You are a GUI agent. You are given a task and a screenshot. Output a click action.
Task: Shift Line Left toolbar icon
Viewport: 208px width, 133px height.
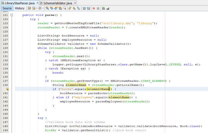pyautogui.click(x=84, y=8)
